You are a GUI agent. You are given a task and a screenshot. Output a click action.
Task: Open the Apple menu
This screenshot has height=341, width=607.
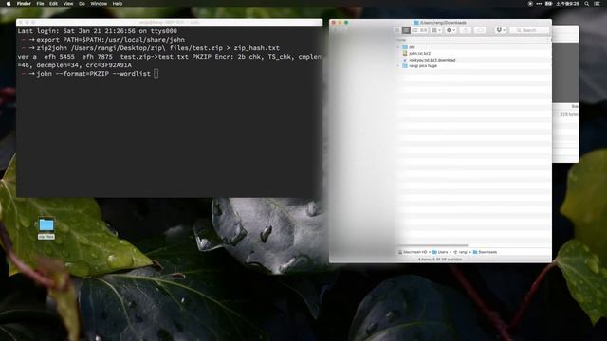(x=9, y=4)
